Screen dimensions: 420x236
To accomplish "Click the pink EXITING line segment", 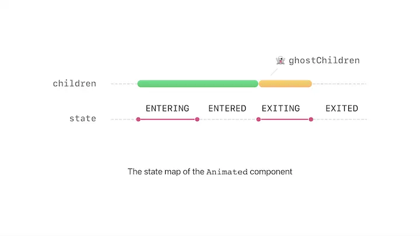I will point(285,119).
